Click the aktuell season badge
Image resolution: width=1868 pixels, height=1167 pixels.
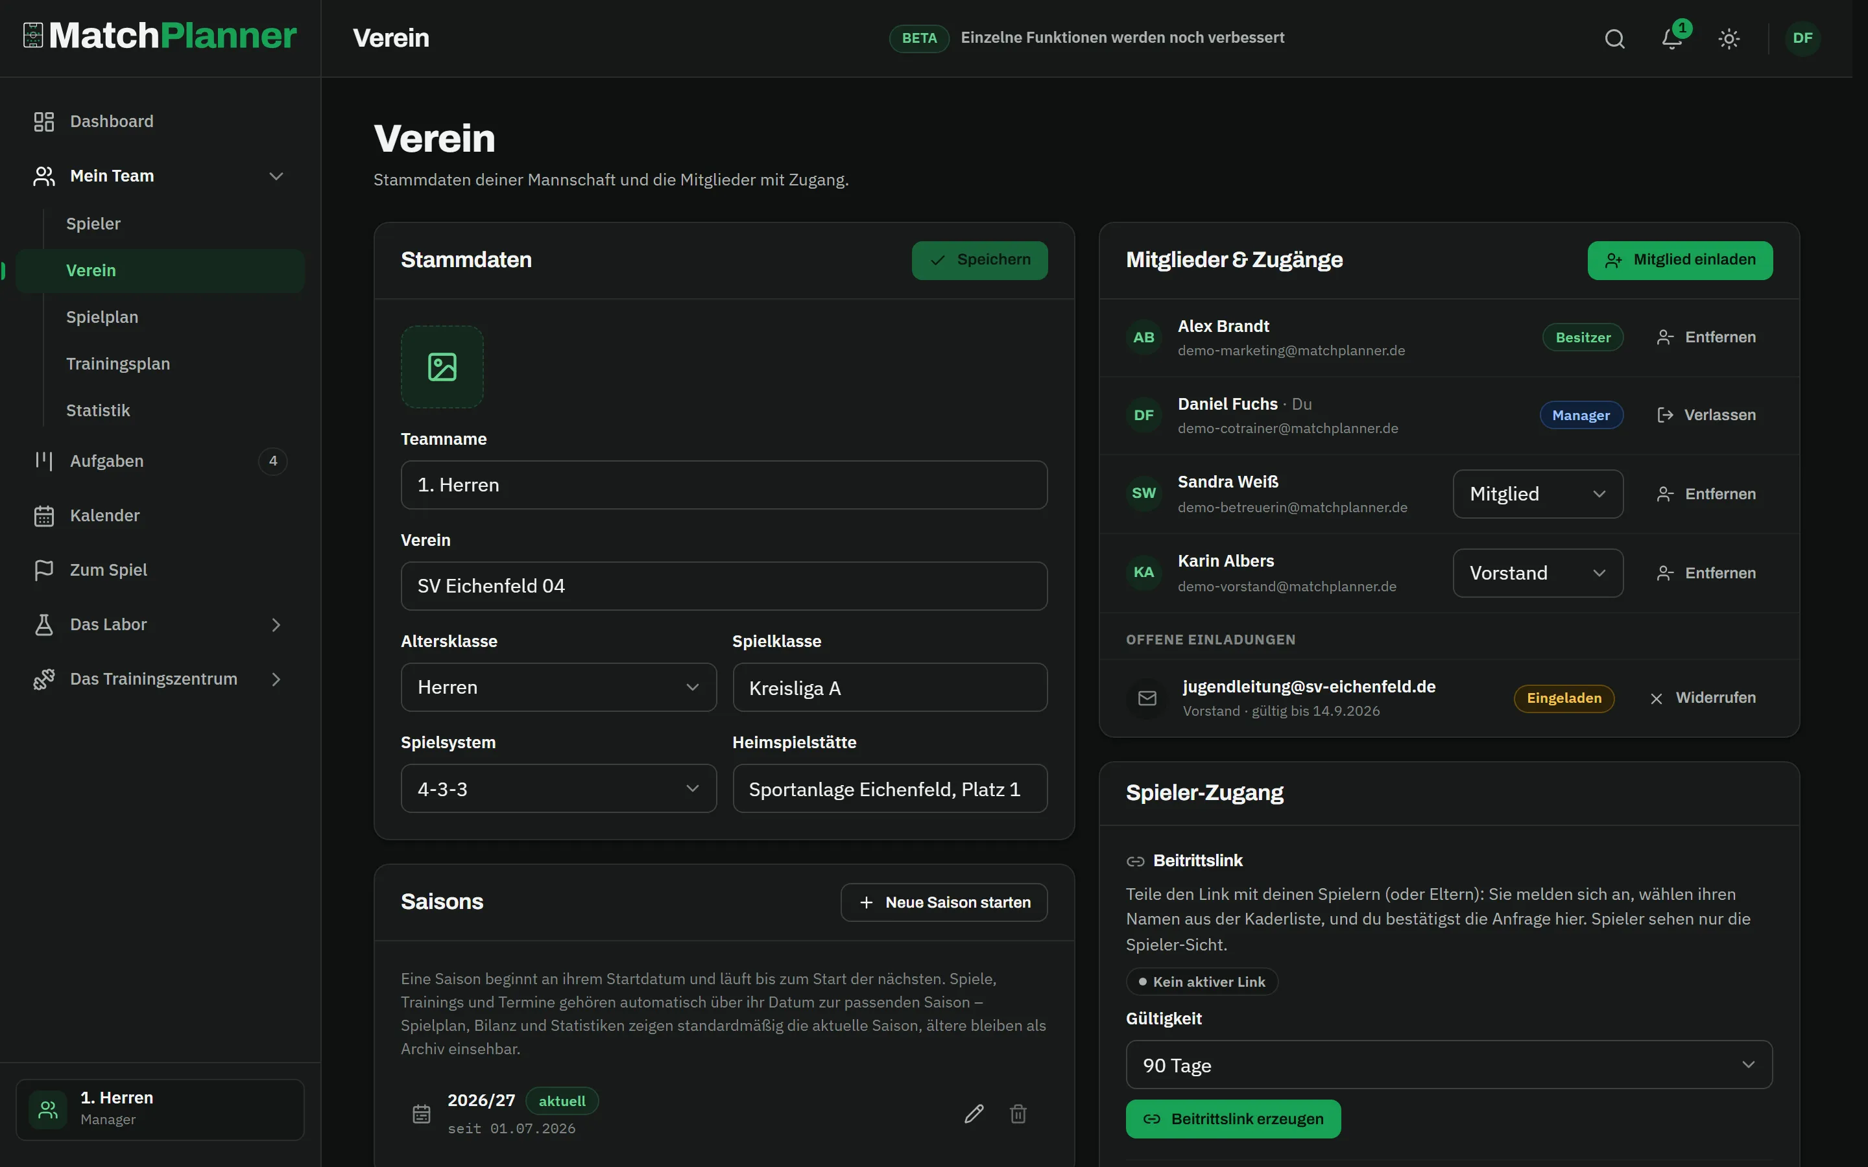pyautogui.click(x=562, y=1102)
